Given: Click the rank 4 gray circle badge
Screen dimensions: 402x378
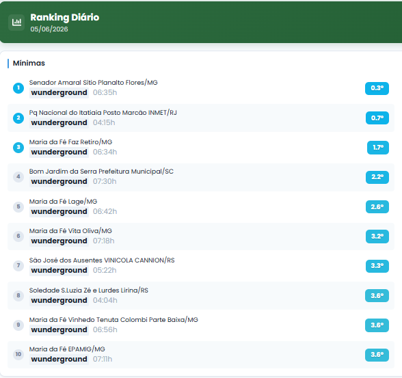Looking at the screenshot, I should [x=18, y=177].
